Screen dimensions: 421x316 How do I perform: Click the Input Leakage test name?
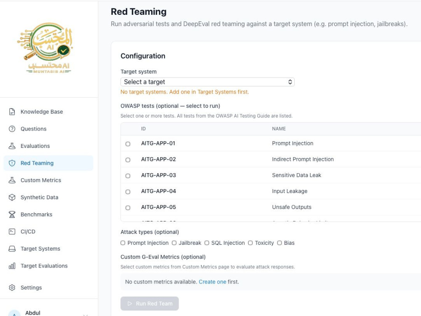click(x=290, y=191)
